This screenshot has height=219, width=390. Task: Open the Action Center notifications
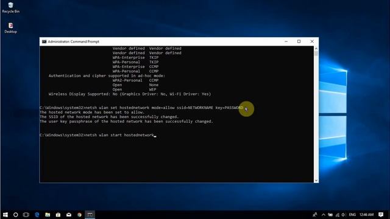(381, 215)
